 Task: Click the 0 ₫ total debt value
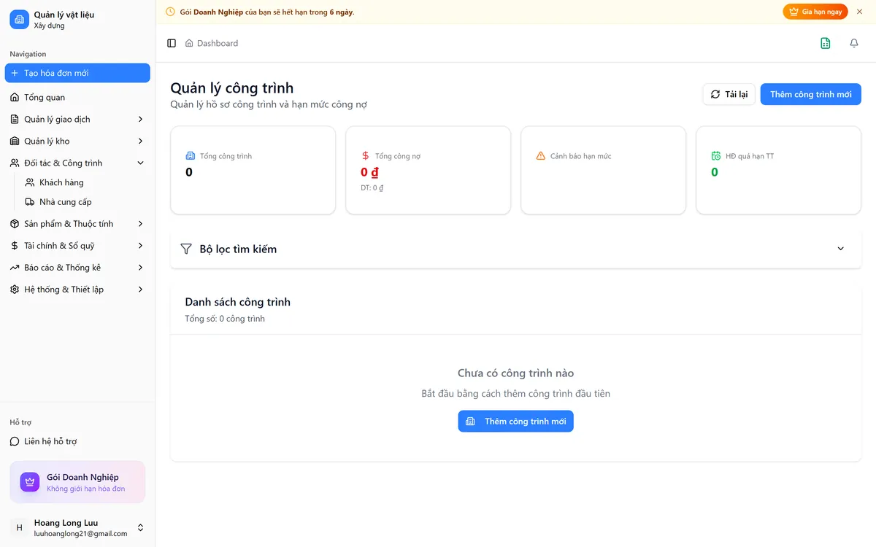(370, 172)
